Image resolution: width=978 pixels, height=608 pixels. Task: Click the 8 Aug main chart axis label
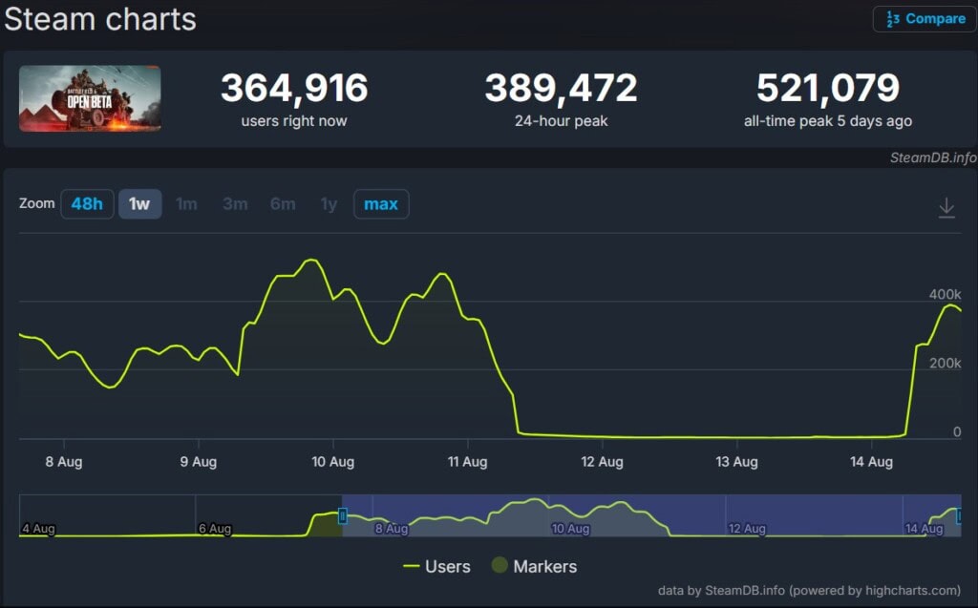[x=64, y=462]
